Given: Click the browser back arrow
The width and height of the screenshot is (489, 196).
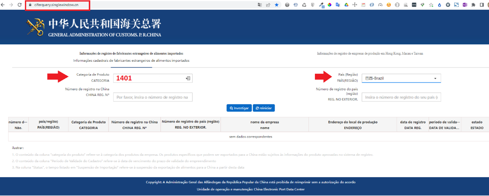Looking at the screenshot, I should [3, 5].
